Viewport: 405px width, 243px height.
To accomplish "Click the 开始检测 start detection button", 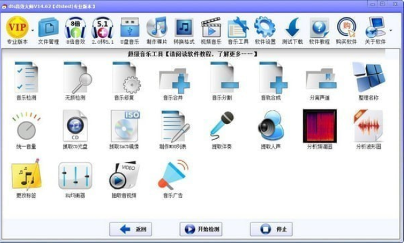I will [201, 229].
